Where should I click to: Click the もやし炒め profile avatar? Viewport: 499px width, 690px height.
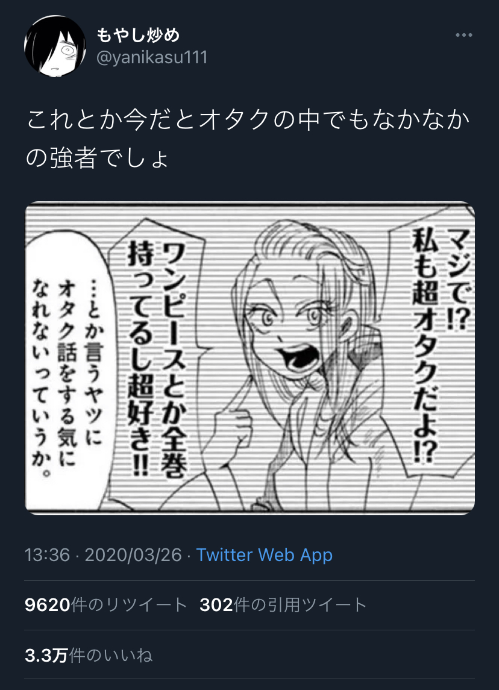tap(55, 46)
